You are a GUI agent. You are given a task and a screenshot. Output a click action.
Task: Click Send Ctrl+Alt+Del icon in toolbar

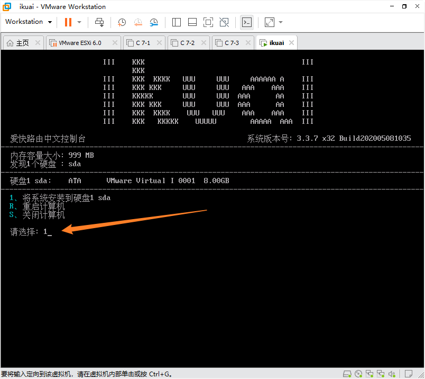[x=99, y=22]
